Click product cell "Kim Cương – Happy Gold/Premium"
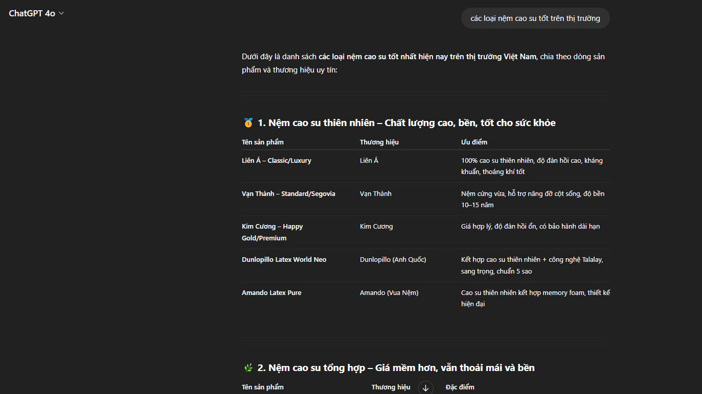This screenshot has height=394, width=702. [x=273, y=232]
